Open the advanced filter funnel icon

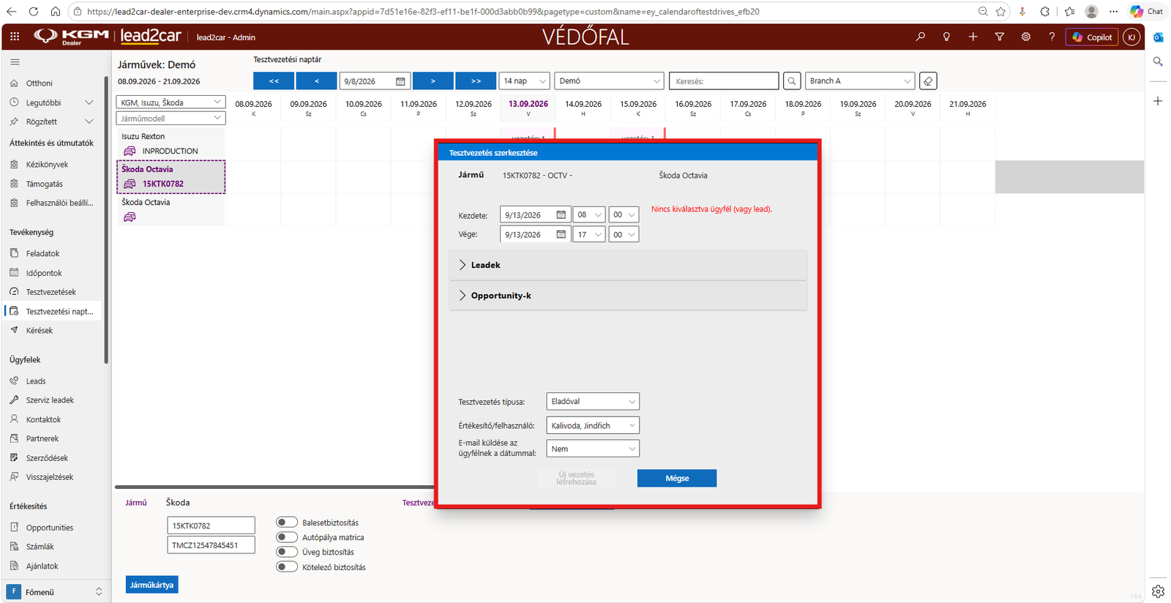coord(999,37)
